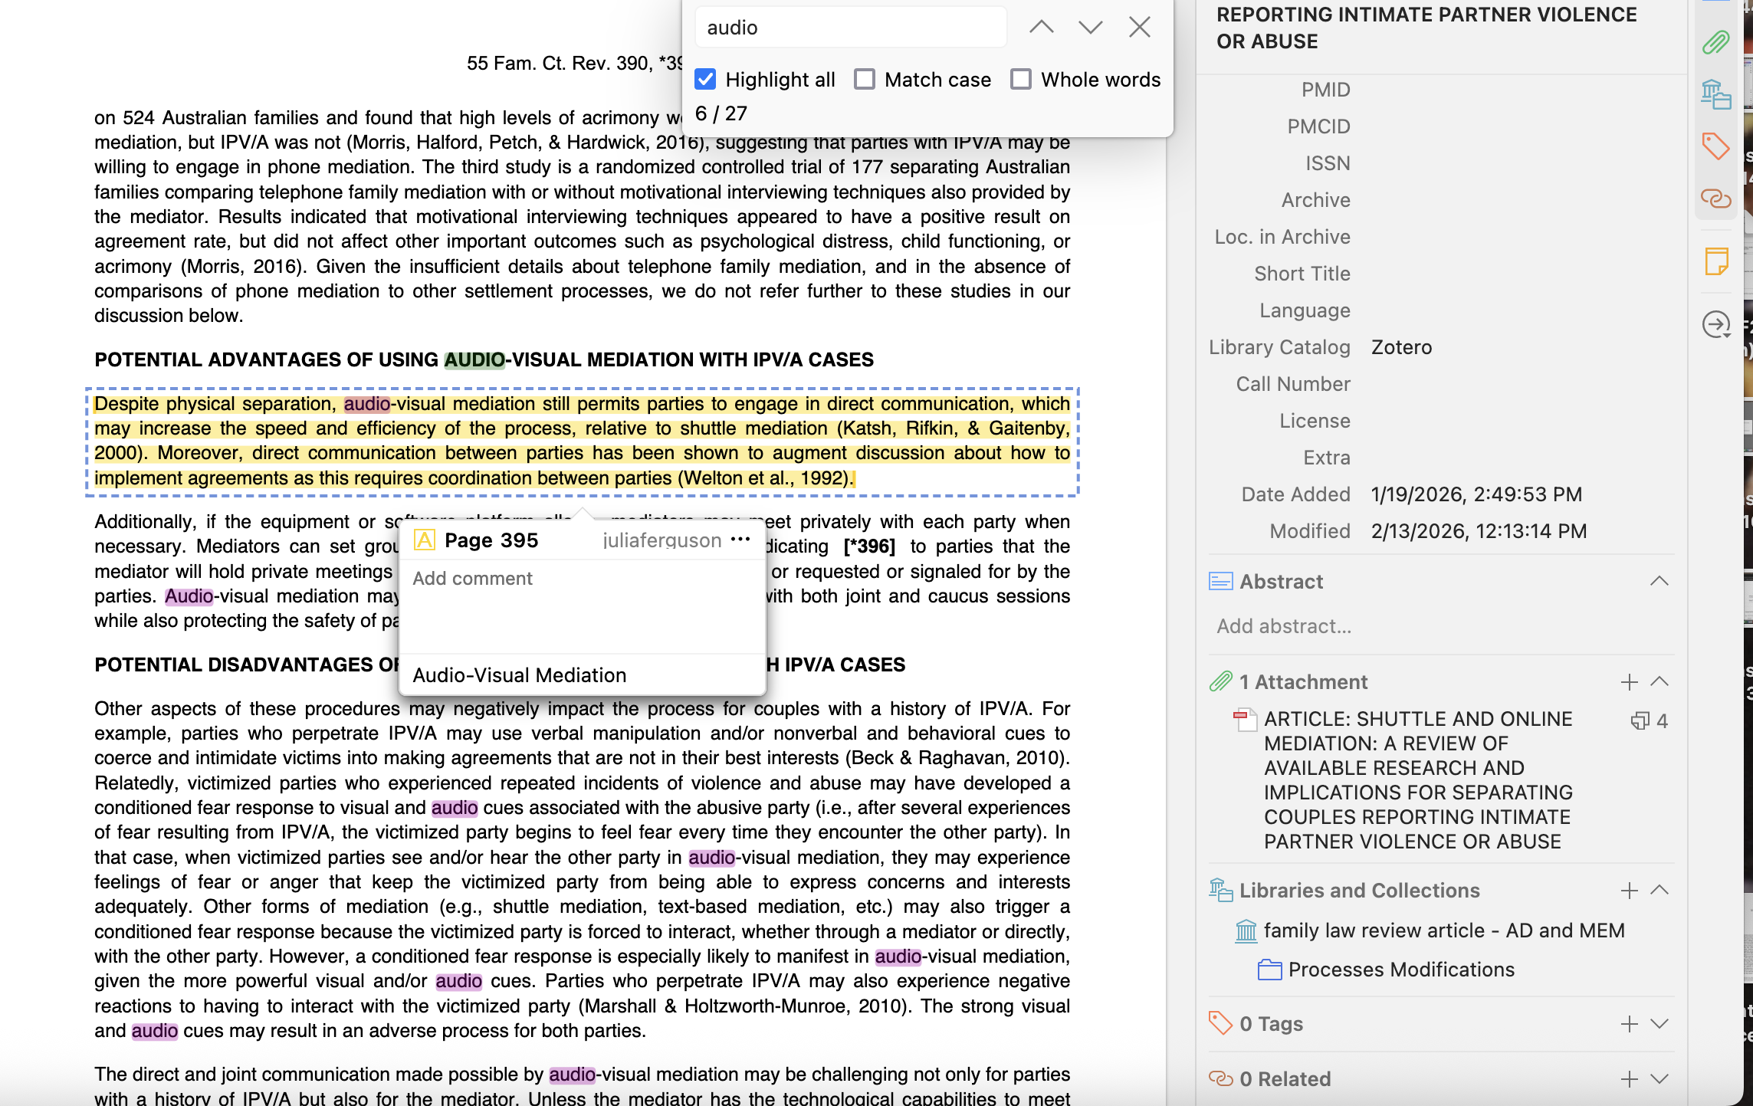This screenshot has width=1753, height=1106.
Task: Click the Related links icon in side rail
Action: tap(1715, 199)
